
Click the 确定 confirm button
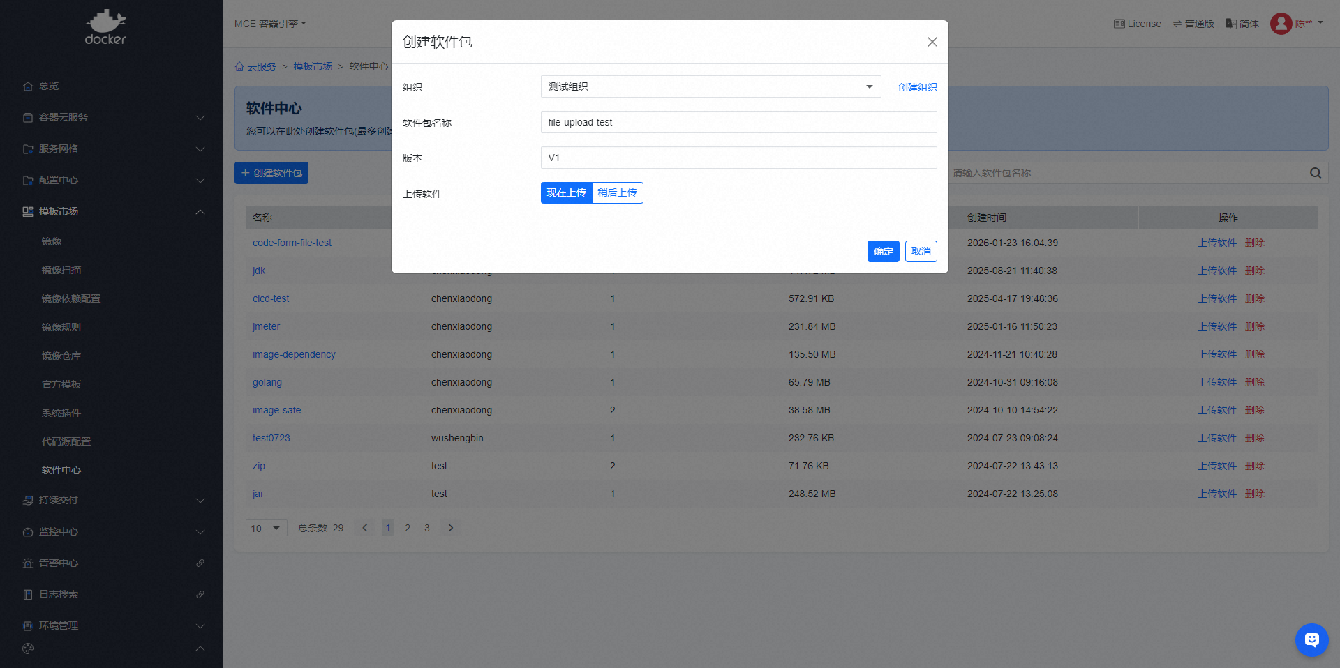pos(883,251)
